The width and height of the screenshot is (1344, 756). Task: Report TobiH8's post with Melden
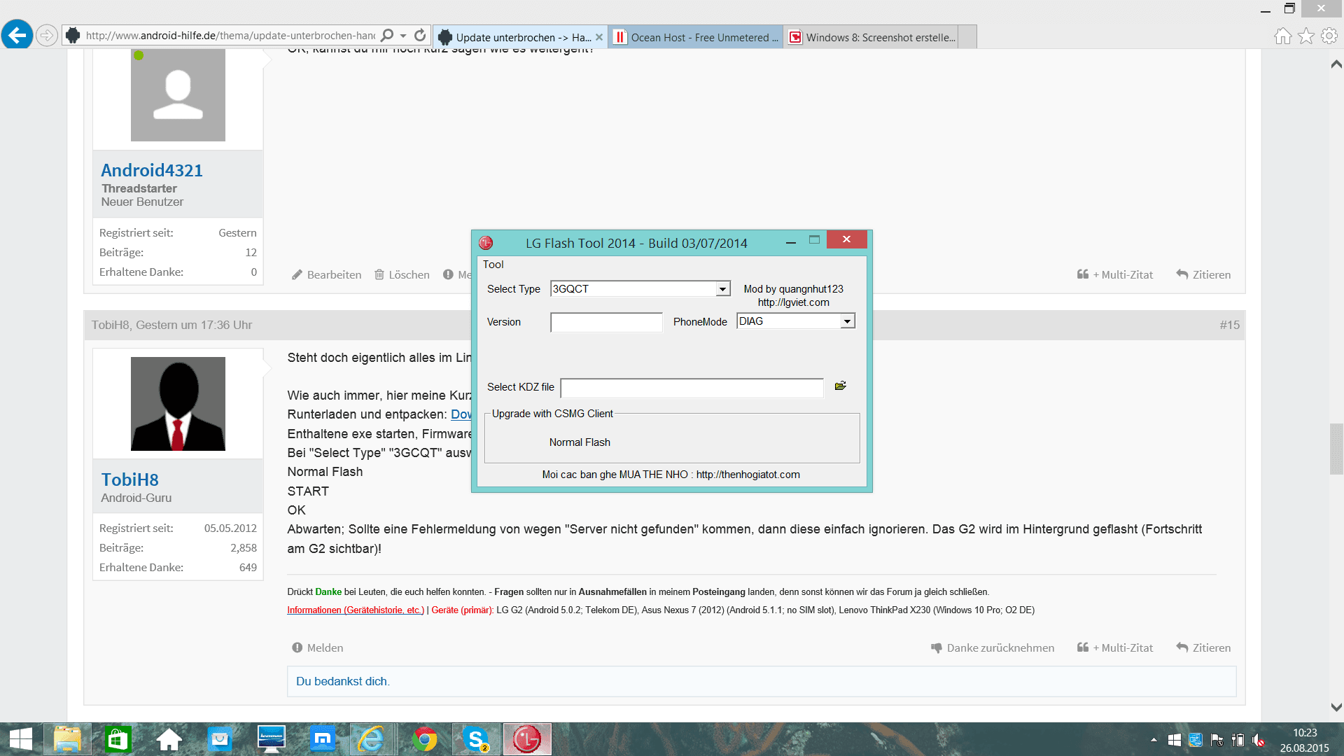(318, 647)
